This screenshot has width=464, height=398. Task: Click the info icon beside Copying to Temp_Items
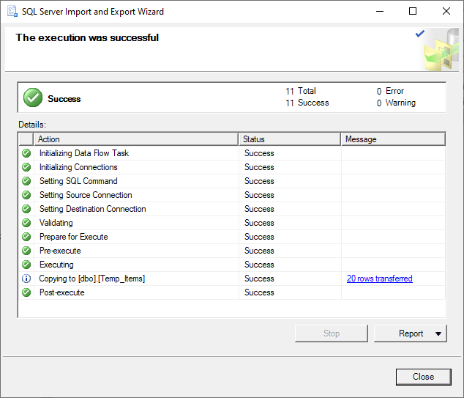26,279
